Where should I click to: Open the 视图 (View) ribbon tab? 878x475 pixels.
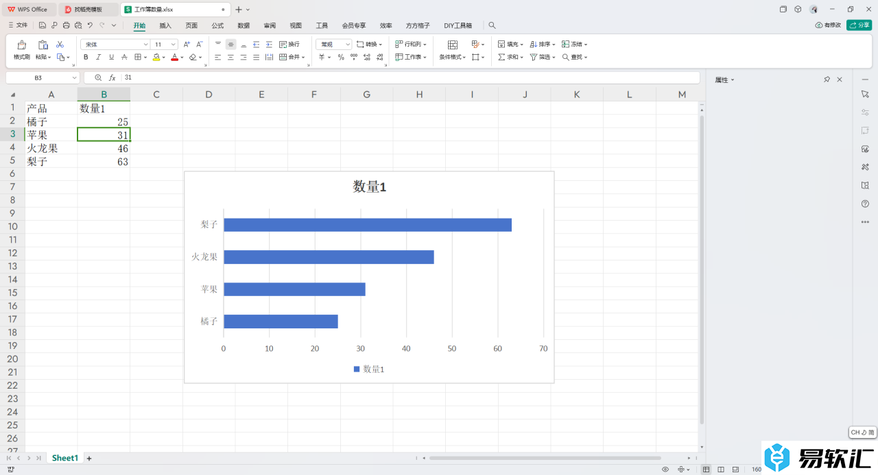(296, 25)
